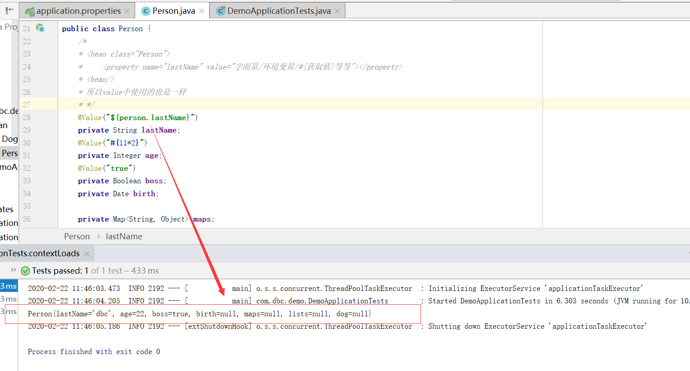Click the Pers item in project tree
Image resolution: width=690 pixels, height=371 pixels.
click(x=9, y=153)
